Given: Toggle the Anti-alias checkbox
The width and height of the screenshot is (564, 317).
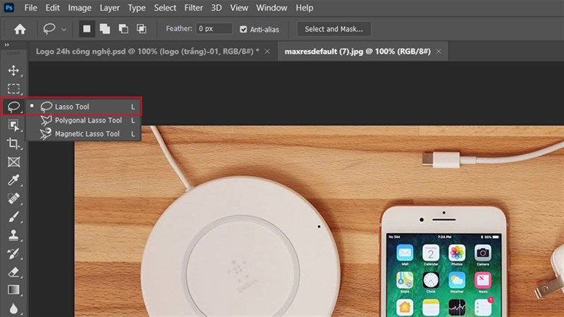Looking at the screenshot, I should tap(243, 30).
